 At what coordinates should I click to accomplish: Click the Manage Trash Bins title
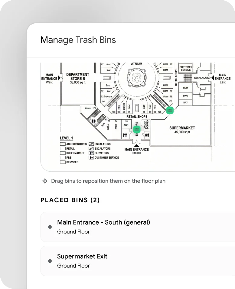(x=79, y=40)
